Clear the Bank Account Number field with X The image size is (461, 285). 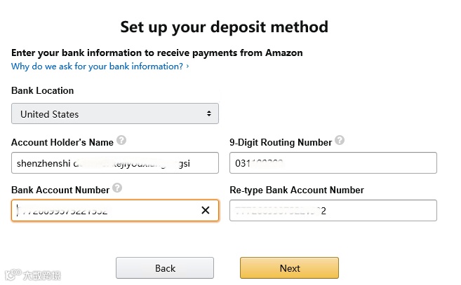pyautogui.click(x=206, y=210)
